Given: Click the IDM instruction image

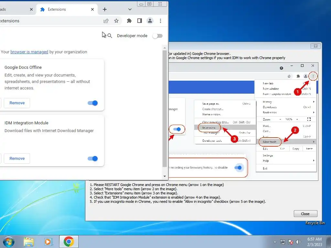Looking at the screenshot, I should 243,121.
